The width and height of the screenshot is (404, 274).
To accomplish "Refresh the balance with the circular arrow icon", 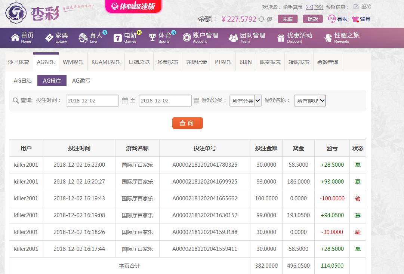I will coord(261,19).
